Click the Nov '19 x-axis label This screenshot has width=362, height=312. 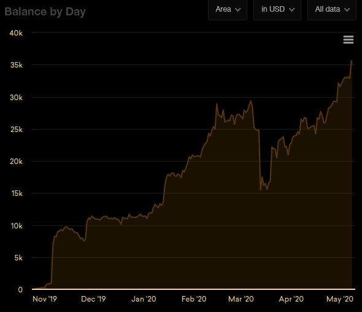(x=45, y=299)
